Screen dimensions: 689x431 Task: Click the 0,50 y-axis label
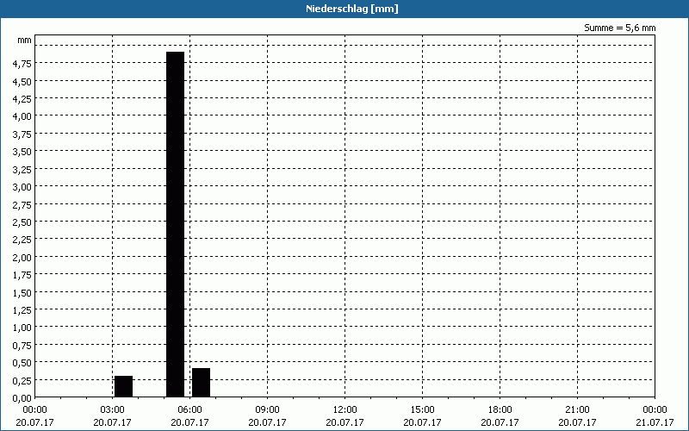coord(22,363)
